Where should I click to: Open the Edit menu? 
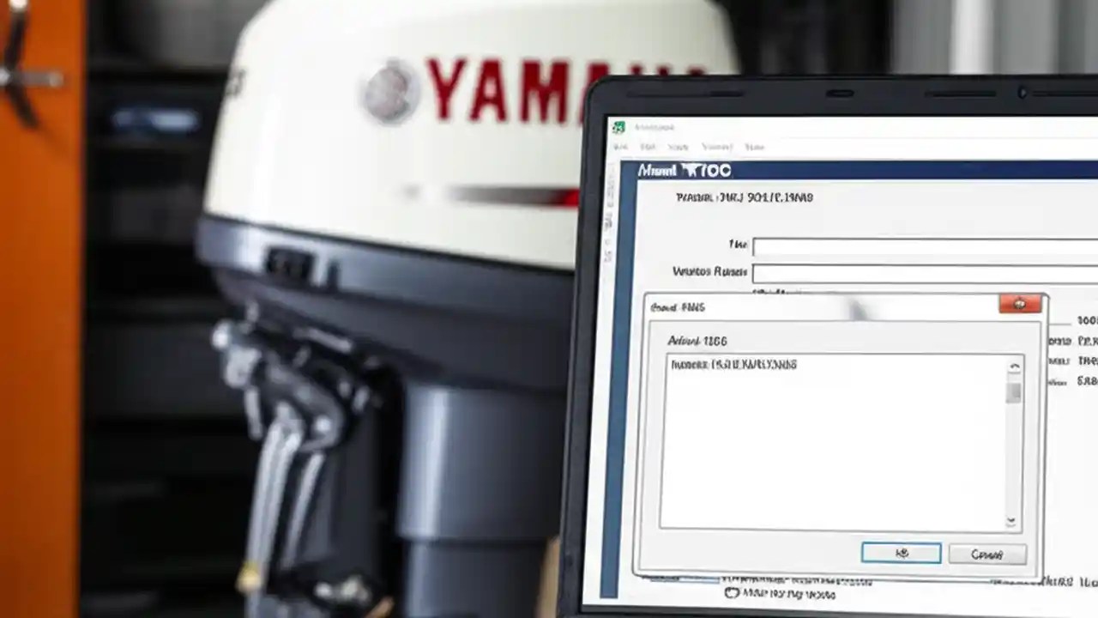[x=649, y=146]
